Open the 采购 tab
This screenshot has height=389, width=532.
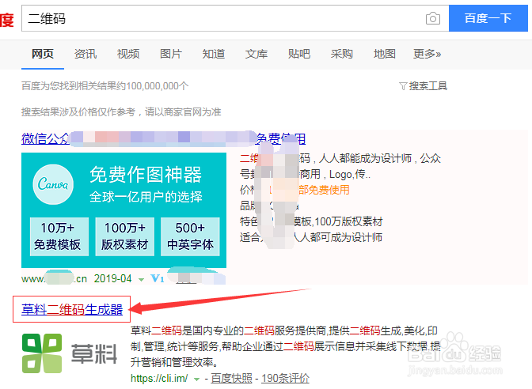coord(342,54)
